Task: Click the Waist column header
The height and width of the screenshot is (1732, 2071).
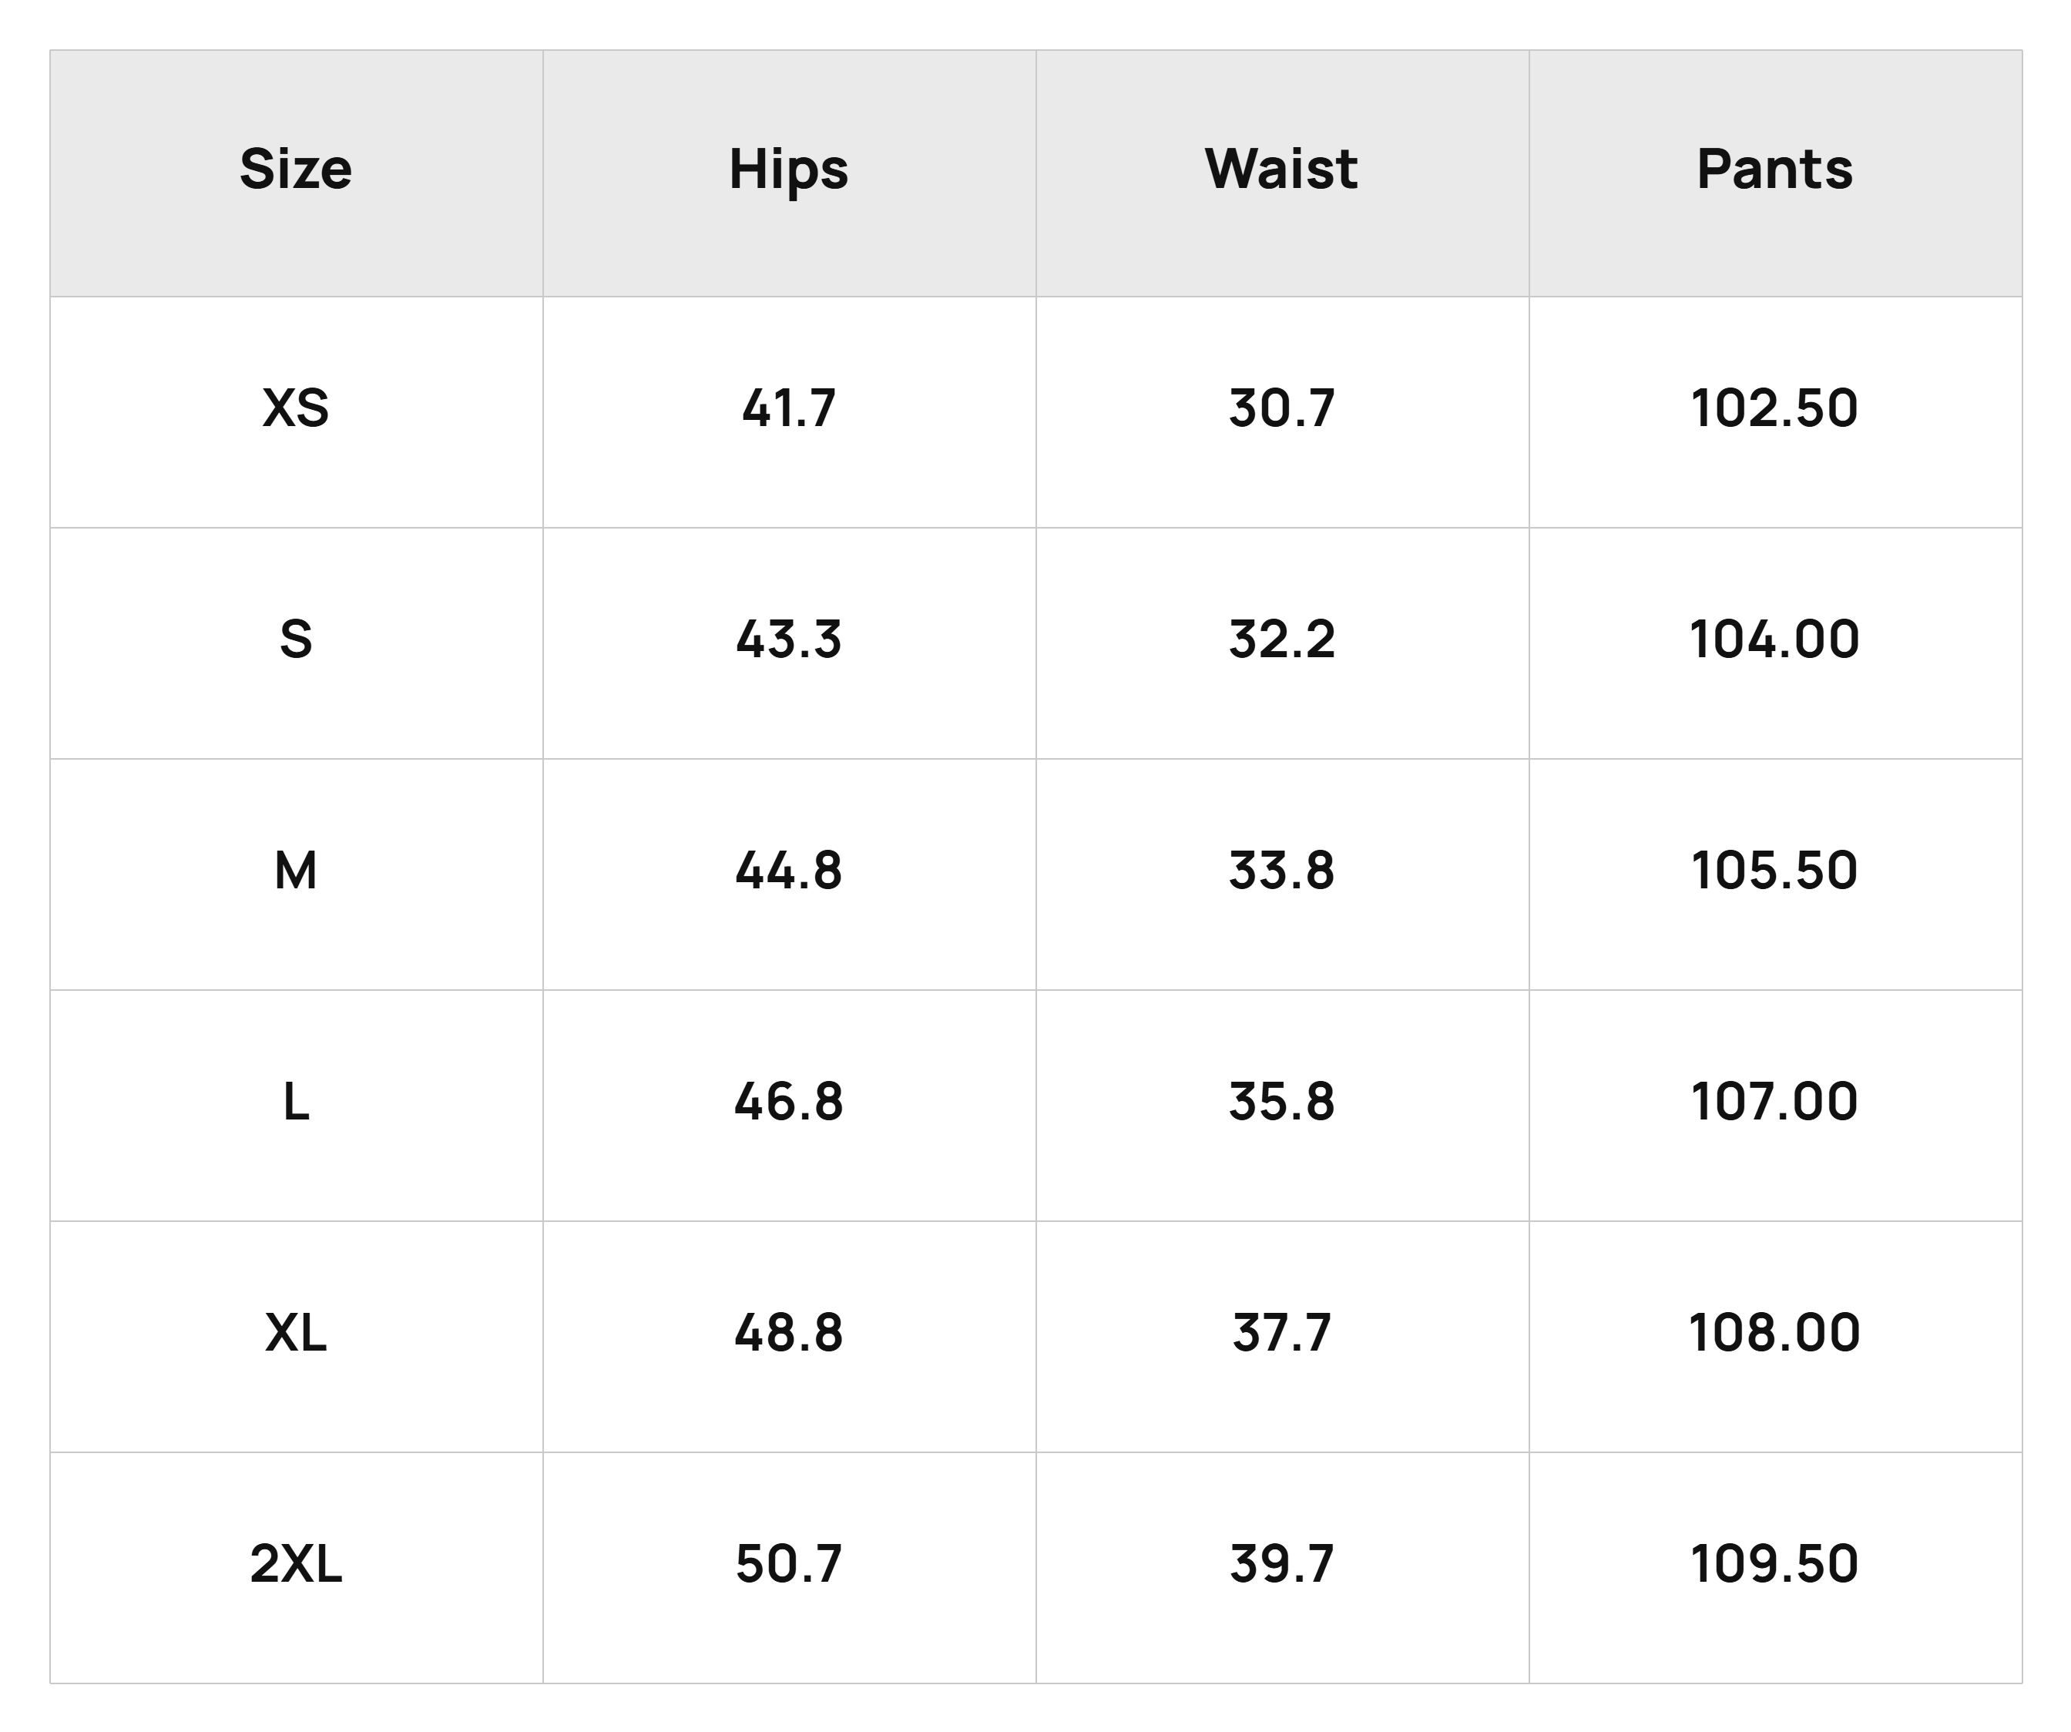Action: [x=1282, y=173]
